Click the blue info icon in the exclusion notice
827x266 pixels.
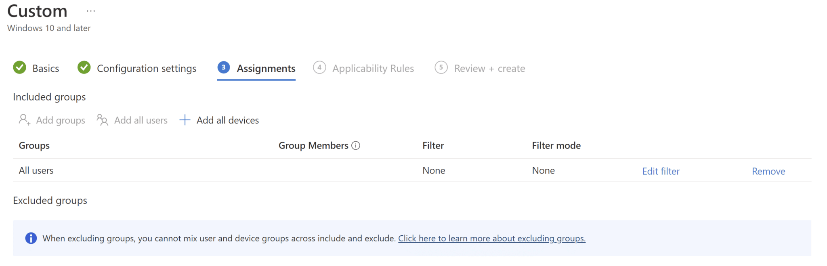(x=31, y=238)
